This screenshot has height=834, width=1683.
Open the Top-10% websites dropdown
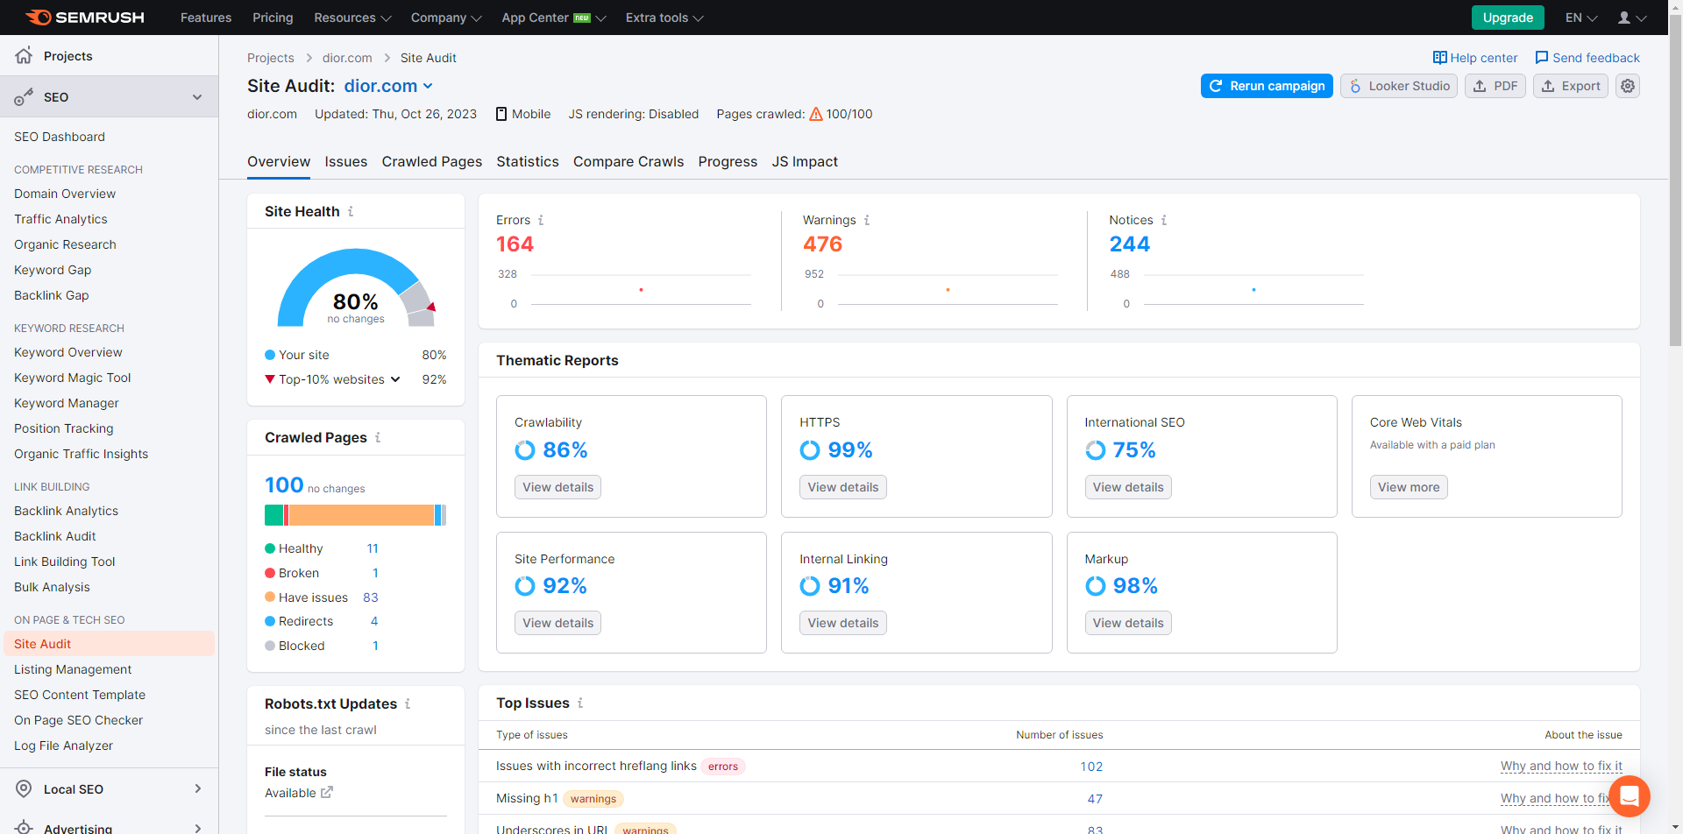point(395,379)
